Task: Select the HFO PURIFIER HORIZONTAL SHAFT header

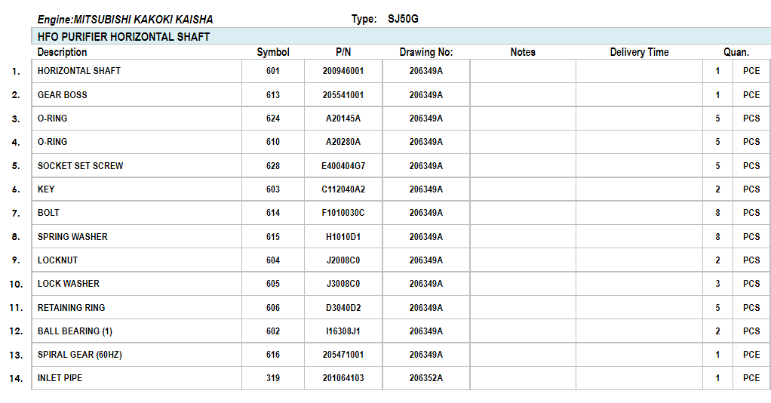Action: coord(401,36)
